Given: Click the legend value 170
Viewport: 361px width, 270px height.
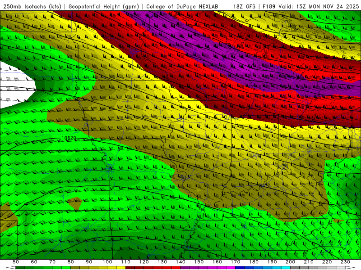Looking at the screenshot, I should [236, 262].
